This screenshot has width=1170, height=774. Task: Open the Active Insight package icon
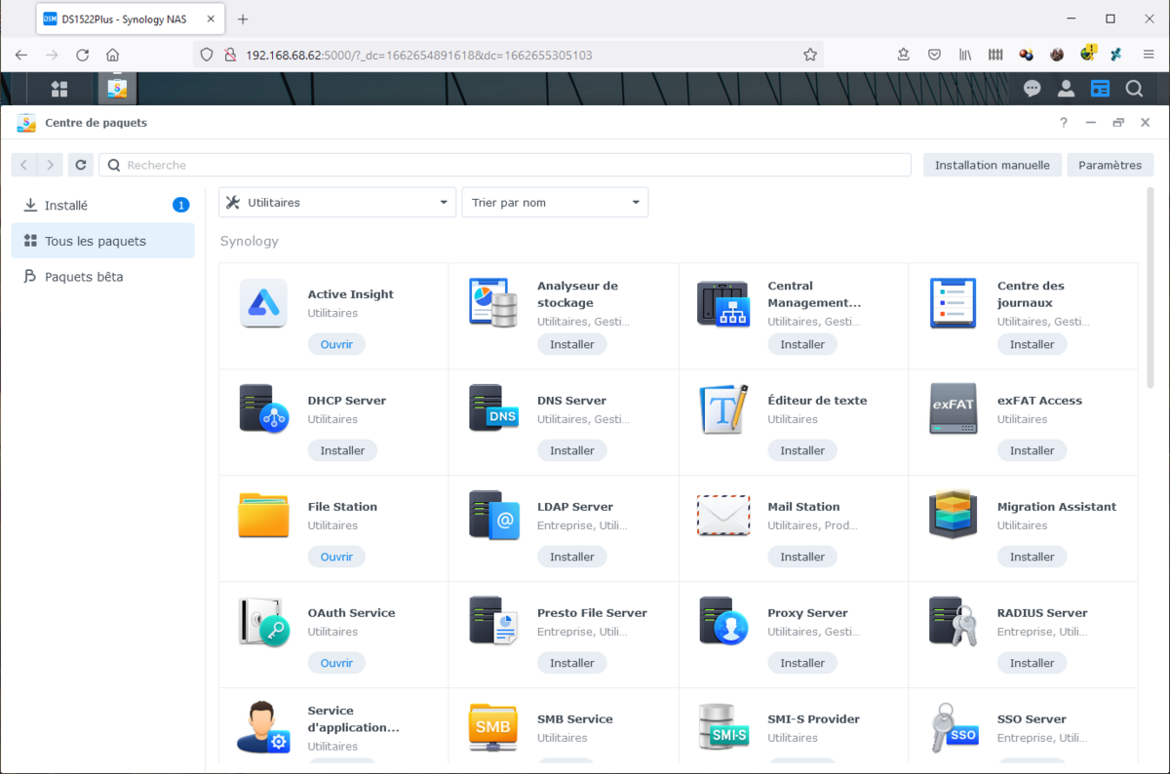pyautogui.click(x=263, y=303)
